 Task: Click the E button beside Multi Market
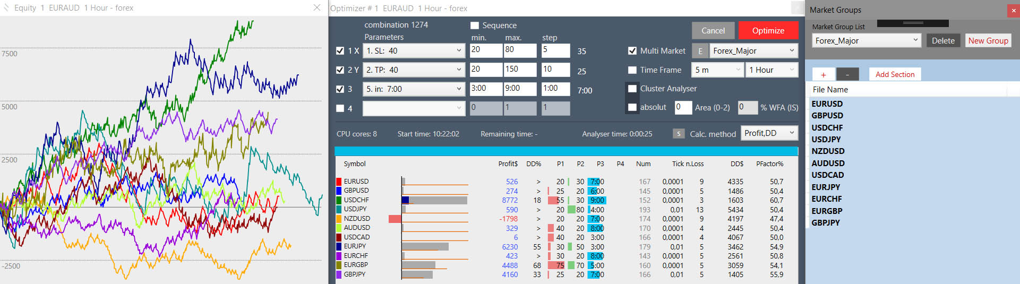point(700,51)
